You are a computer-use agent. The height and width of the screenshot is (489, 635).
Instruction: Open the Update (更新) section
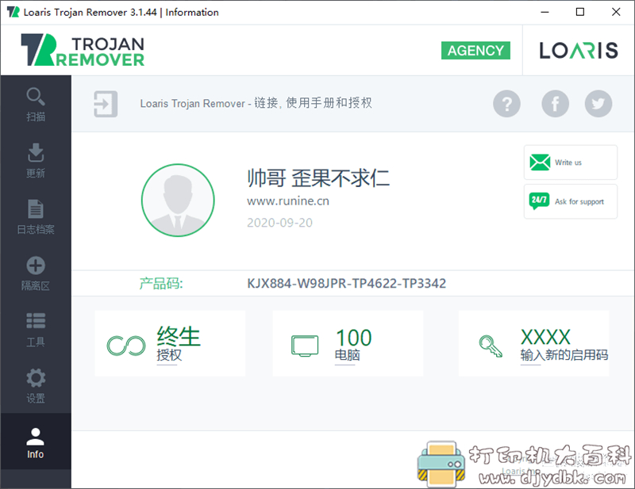coord(36,160)
